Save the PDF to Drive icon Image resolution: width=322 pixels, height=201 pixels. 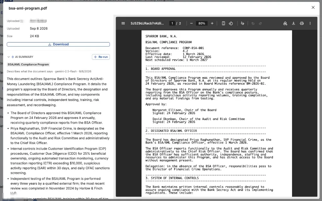(x=285, y=23)
